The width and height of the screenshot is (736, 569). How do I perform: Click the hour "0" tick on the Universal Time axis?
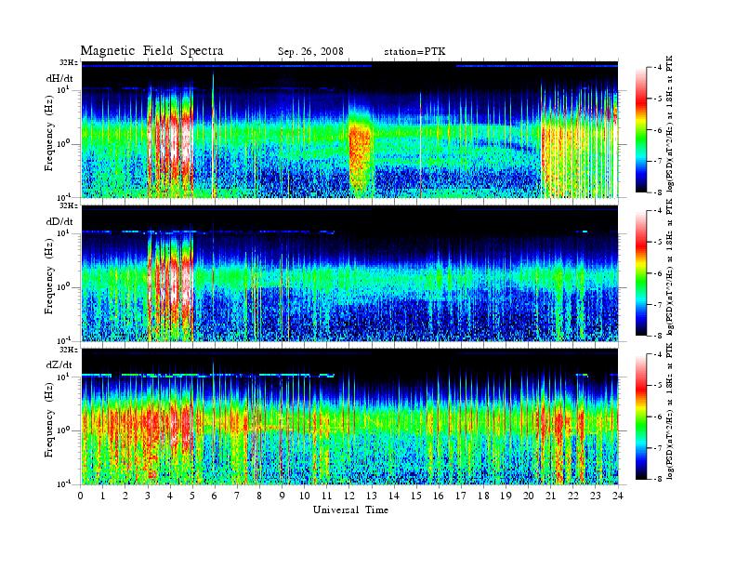(81, 496)
